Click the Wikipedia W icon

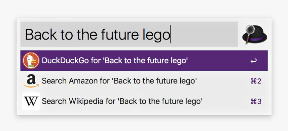pyautogui.click(x=31, y=101)
